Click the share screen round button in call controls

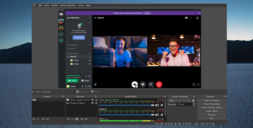143,84
